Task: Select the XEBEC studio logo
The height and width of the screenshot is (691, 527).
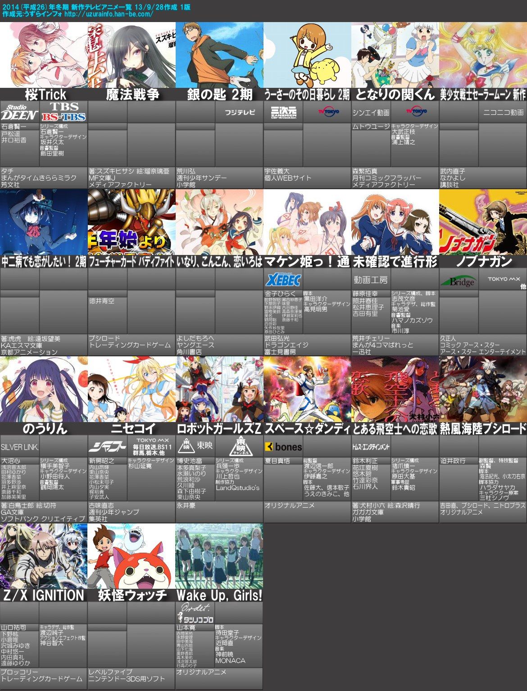Action: (283, 279)
